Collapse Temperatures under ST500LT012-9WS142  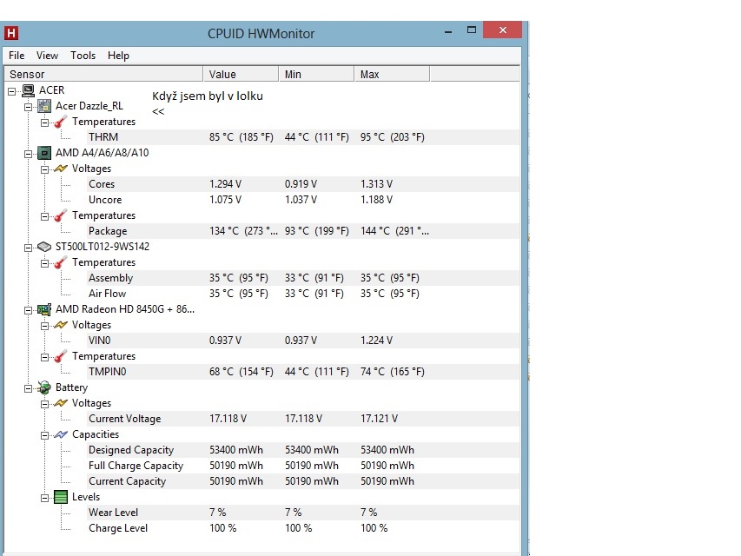pos(44,263)
